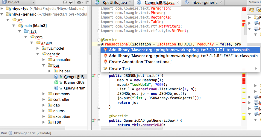261x137 pixels.
Task: Click the scroll-from-source target icon in Project toolbar
Action: pyautogui.click(x=65, y=2)
